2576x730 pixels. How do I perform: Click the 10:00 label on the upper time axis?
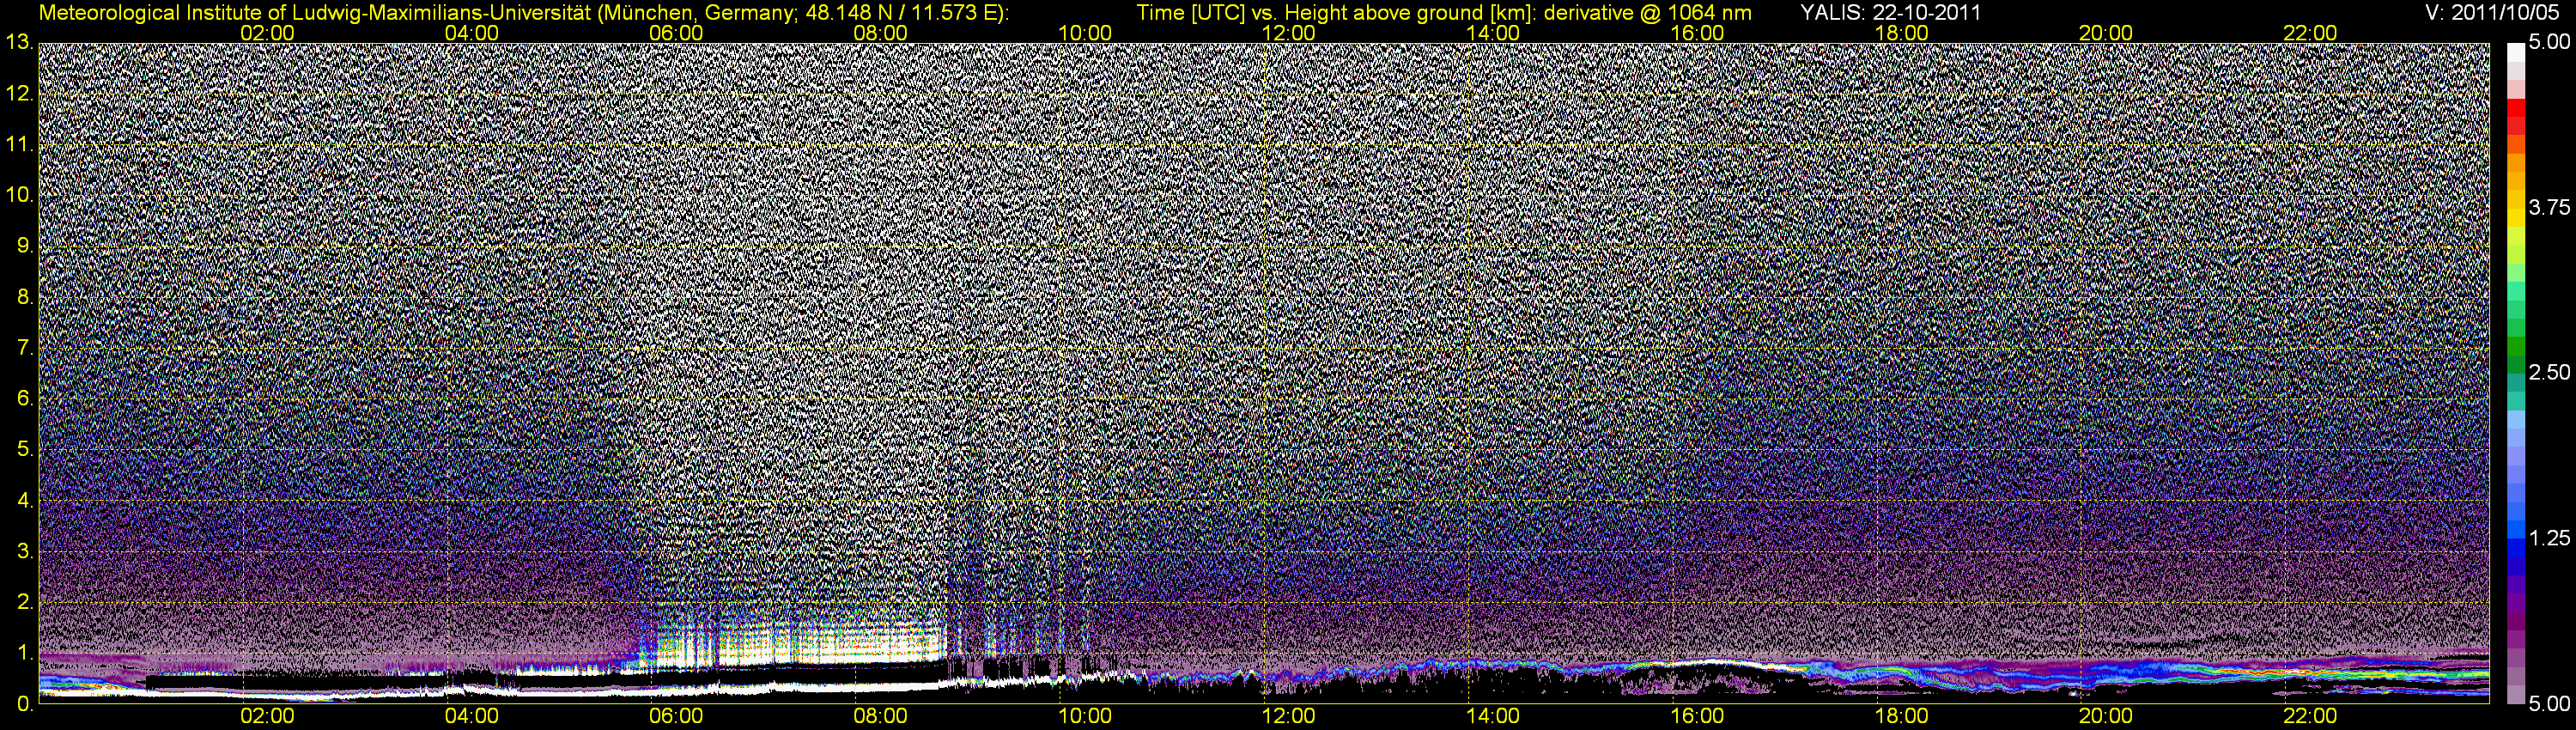click(1085, 33)
